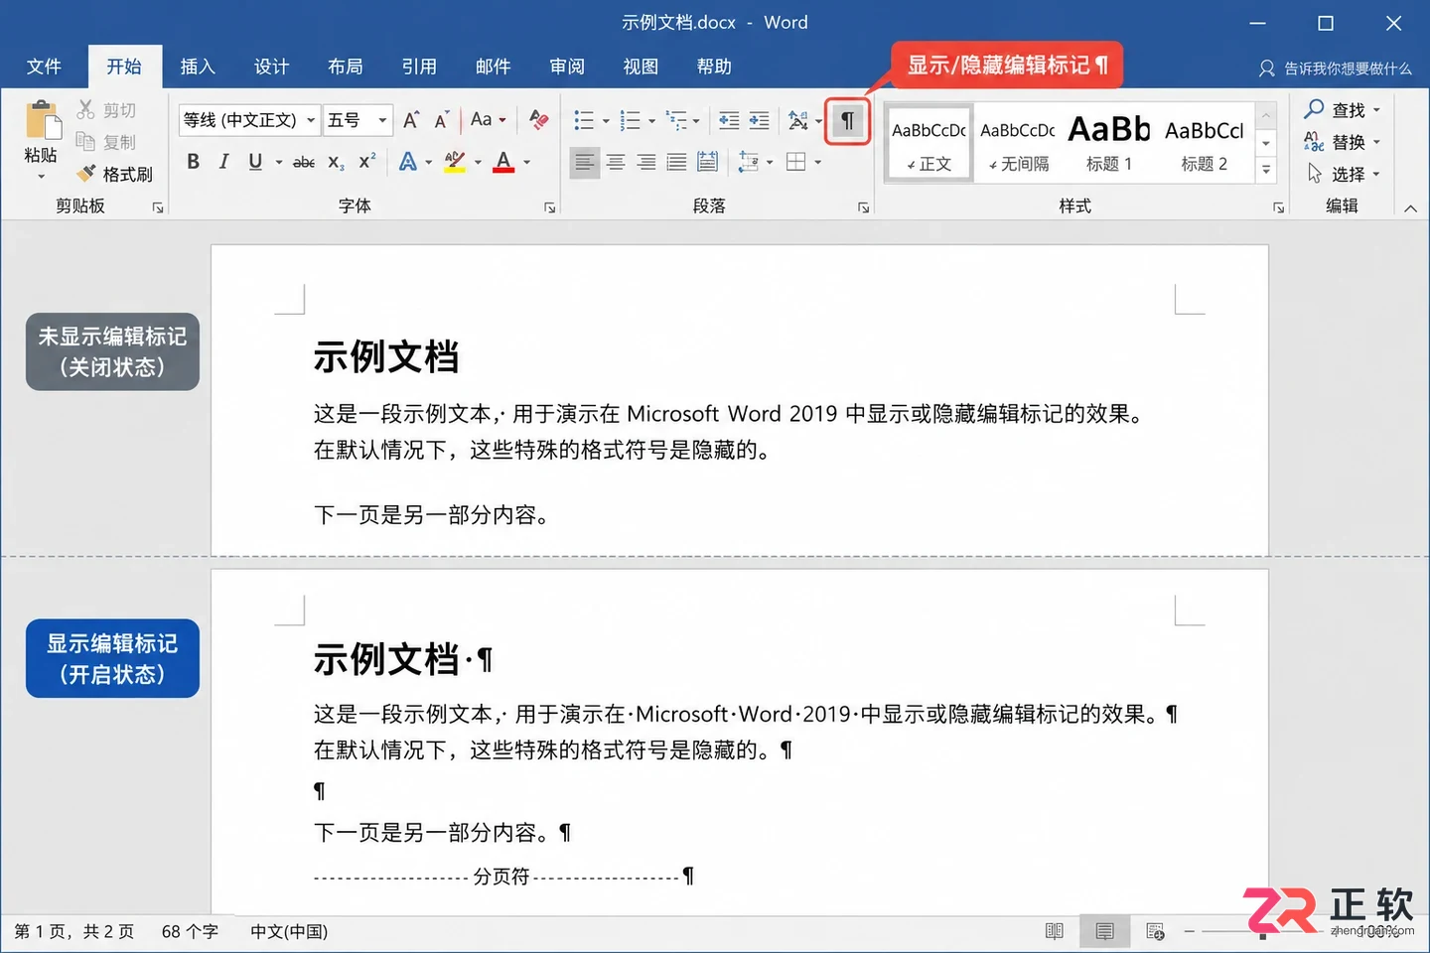Click the 查找 (Find) button
Viewport: 1430px width, 953px height.
(x=1343, y=109)
